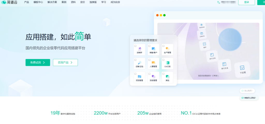Image resolution: width=265 pixels, height=124 pixels.
Task: Open the 定价 page from navbar
Action: point(83,2)
